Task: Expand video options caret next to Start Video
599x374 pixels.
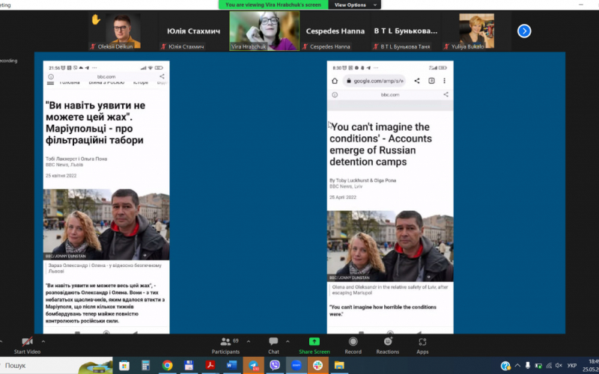Action: [43, 342]
